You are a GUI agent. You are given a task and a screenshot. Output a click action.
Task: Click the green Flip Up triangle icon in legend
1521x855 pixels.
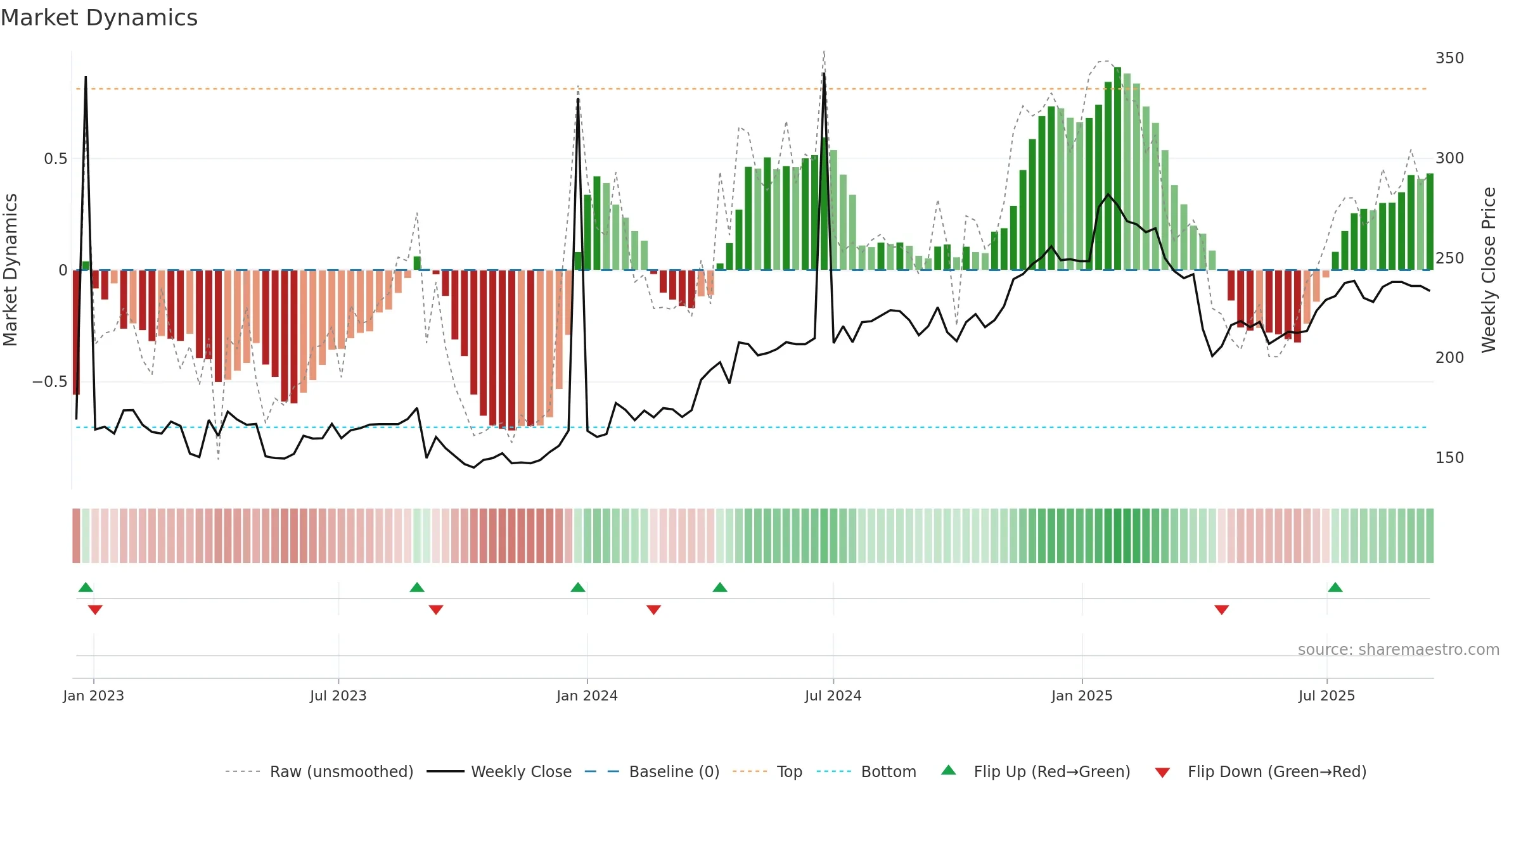tap(949, 770)
